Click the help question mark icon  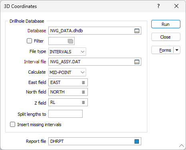click(x=158, y=6)
